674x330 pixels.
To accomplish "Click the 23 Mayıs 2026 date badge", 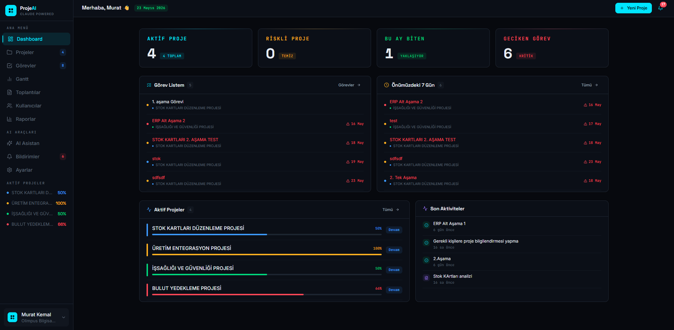I will [x=151, y=8].
